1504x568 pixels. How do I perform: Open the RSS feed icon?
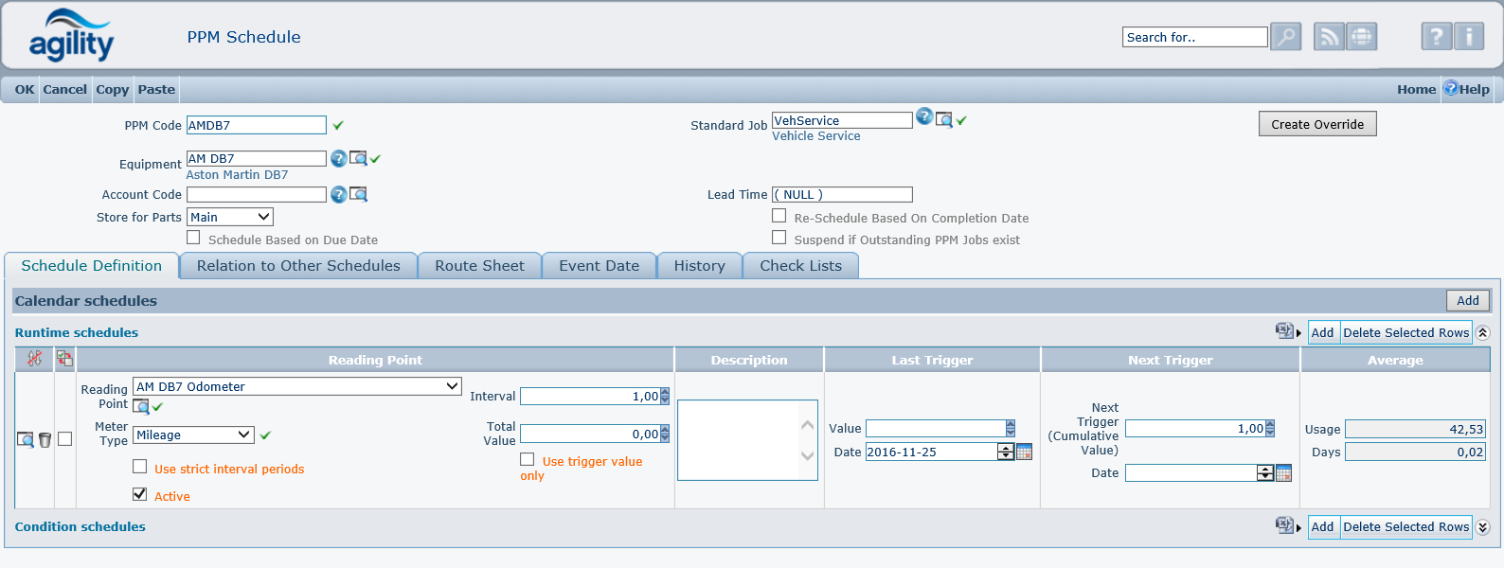pos(1329,37)
